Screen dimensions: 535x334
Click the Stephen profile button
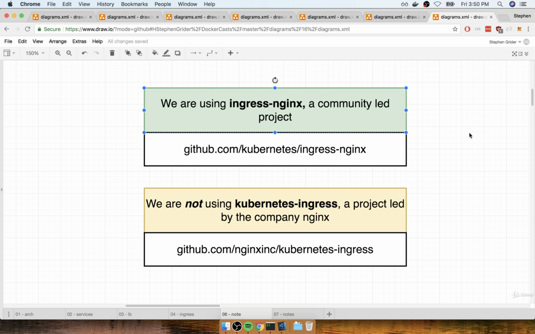pyautogui.click(x=522, y=16)
